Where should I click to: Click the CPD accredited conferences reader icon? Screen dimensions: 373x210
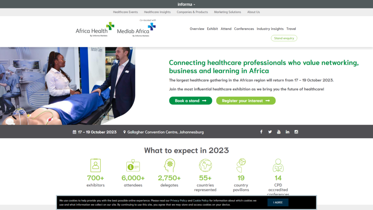click(x=278, y=165)
